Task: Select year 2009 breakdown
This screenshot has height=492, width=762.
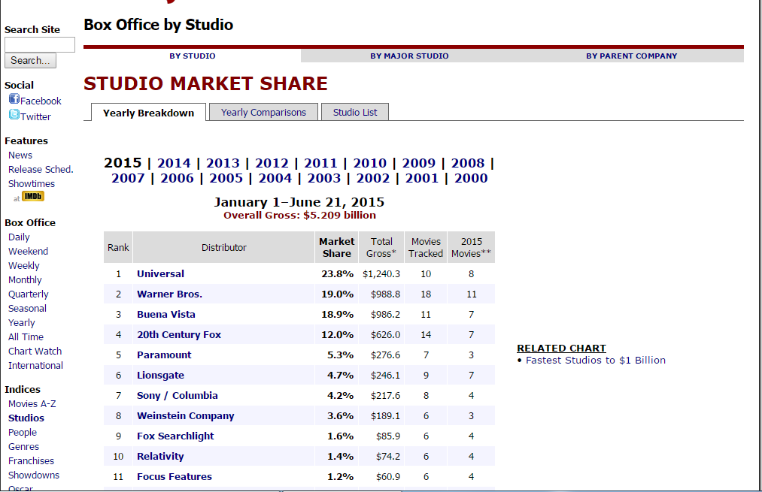Action: click(x=419, y=163)
